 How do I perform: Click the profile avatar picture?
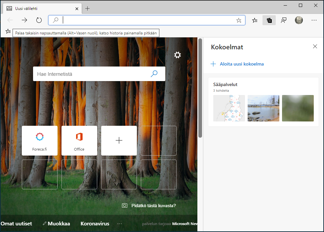299,20
